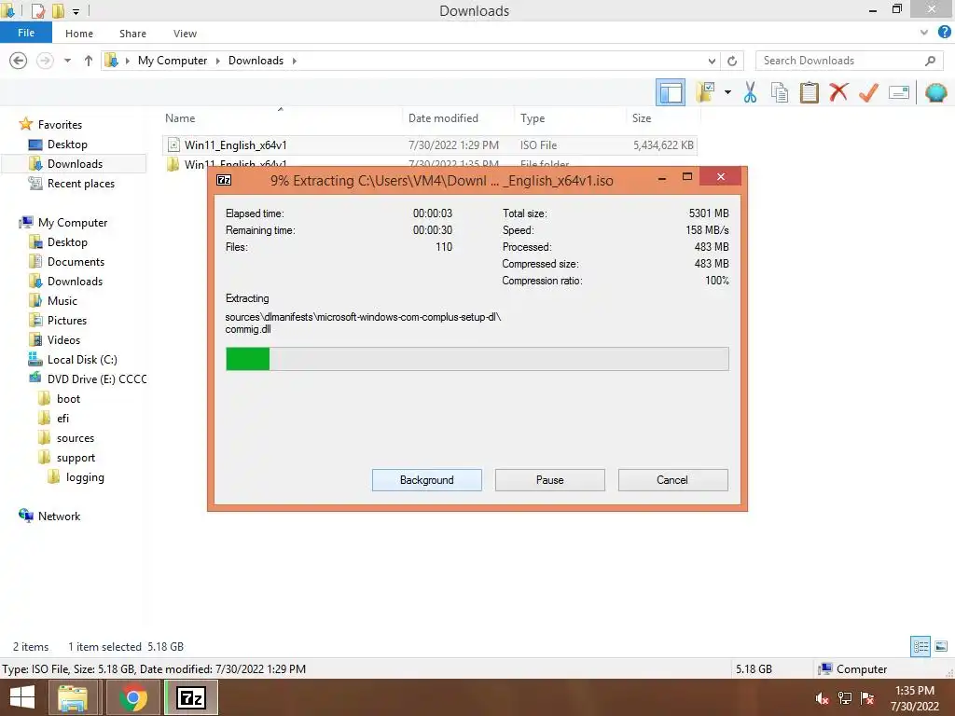Open the folder options dropdown arrow
The height and width of the screenshot is (716, 955).
[727, 92]
